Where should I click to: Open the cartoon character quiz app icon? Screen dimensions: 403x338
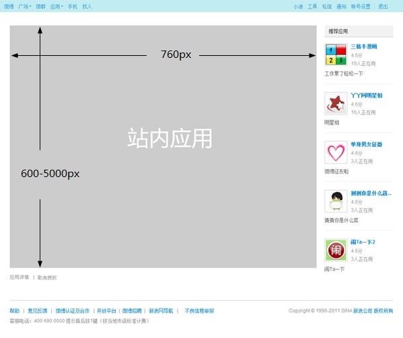[336, 201]
